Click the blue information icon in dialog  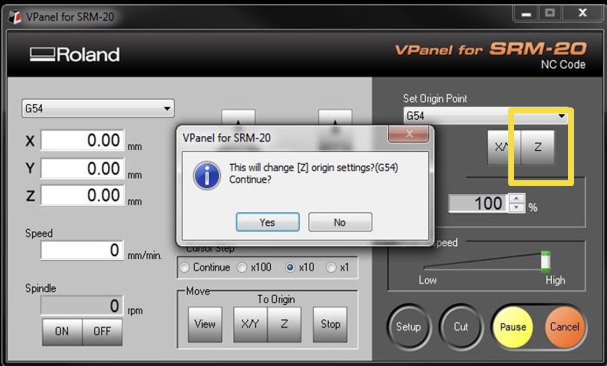click(x=207, y=176)
